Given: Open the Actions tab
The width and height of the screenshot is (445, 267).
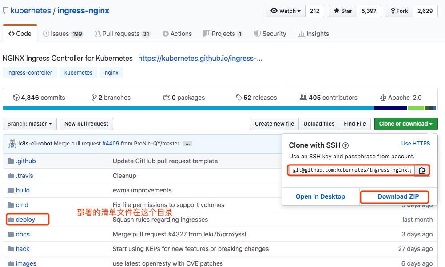Looking at the screenshot, I should tap(177, 34).
